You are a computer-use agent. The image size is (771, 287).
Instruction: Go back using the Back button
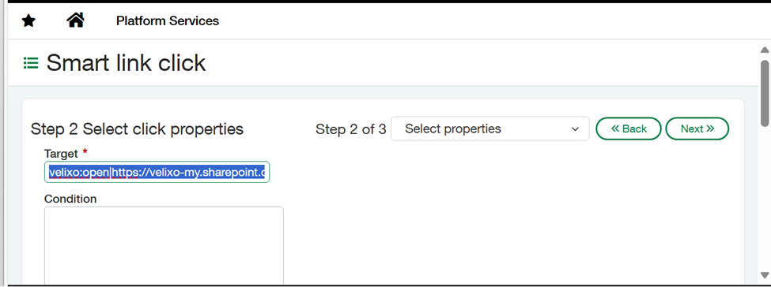point(629,129)
